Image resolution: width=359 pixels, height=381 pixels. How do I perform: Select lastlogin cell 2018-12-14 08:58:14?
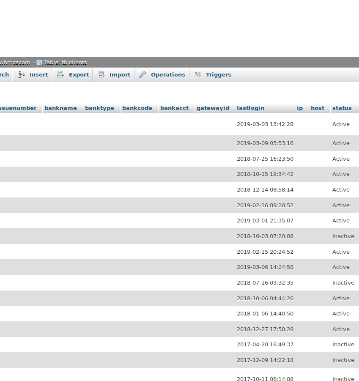265,189
